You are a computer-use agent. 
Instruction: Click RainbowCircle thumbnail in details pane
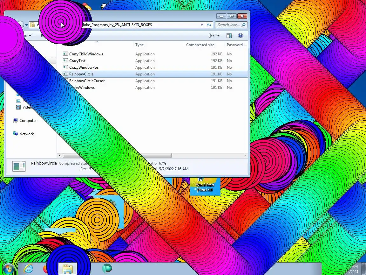tap(19, 166)
